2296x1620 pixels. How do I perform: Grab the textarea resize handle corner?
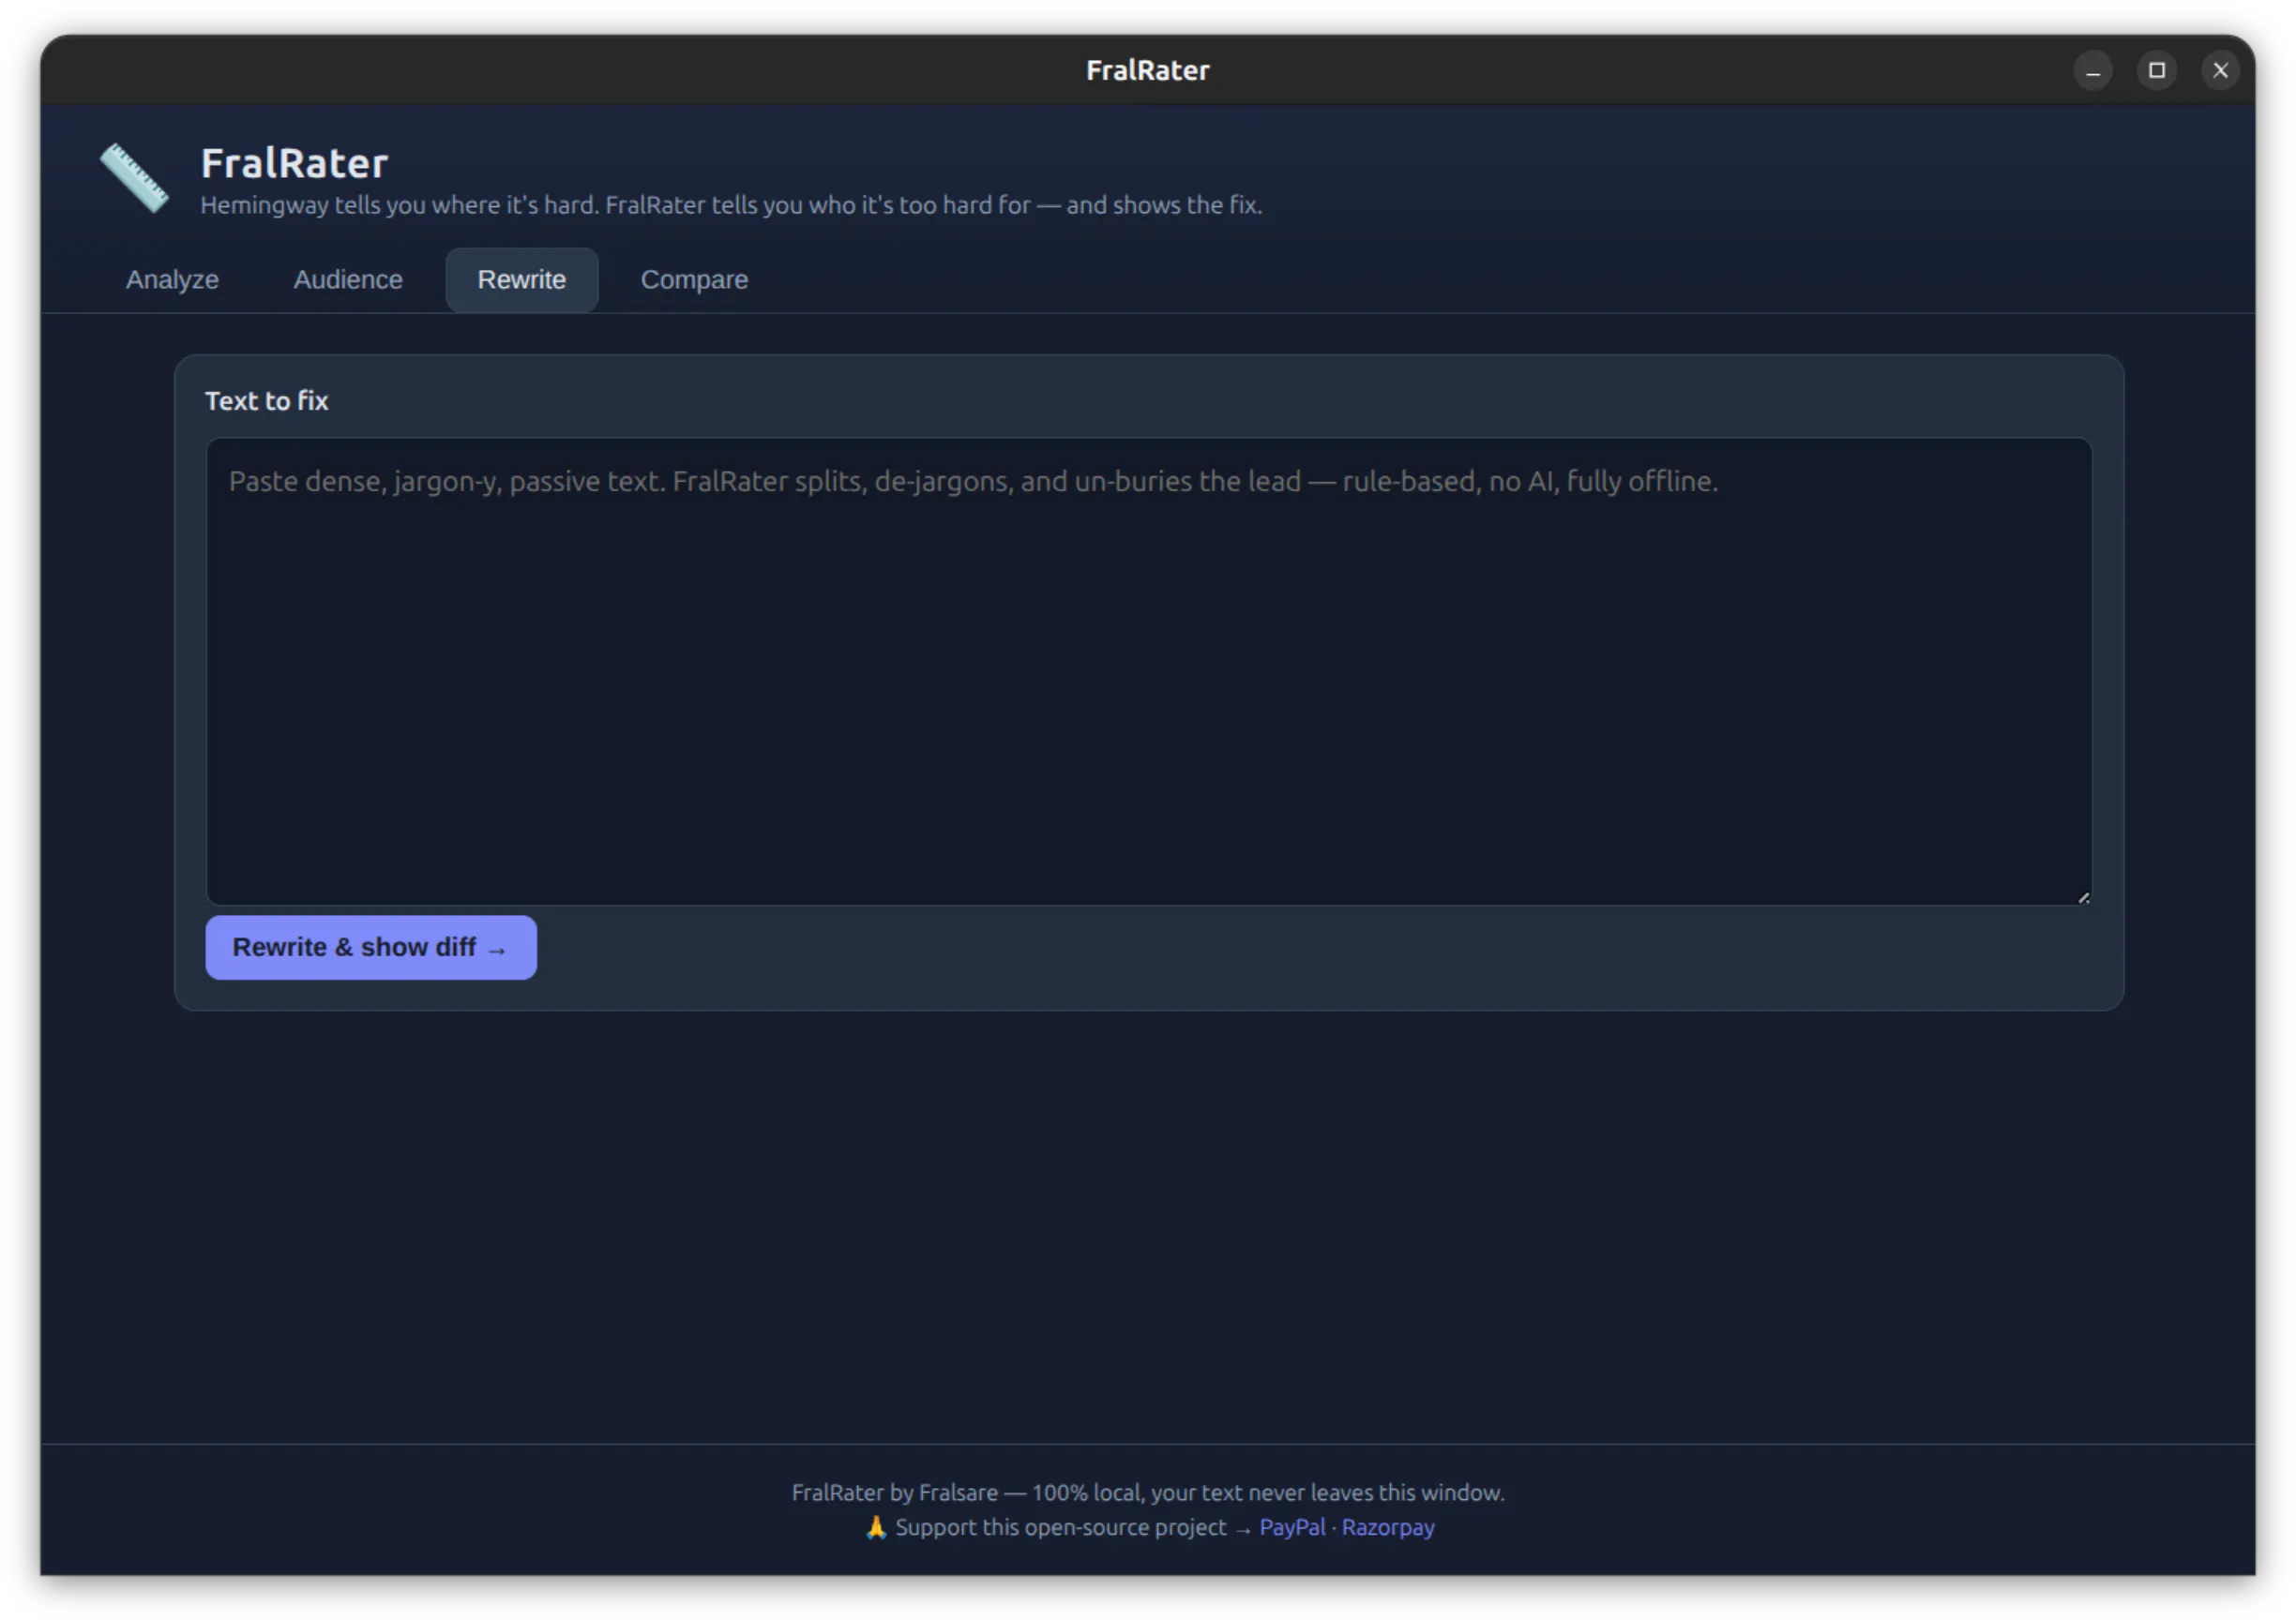[2083, 897]
